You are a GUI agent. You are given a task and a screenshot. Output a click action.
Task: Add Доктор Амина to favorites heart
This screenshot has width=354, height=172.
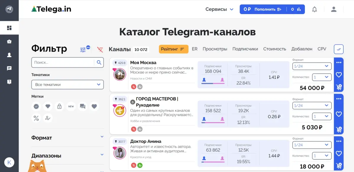tap(339, 153)
